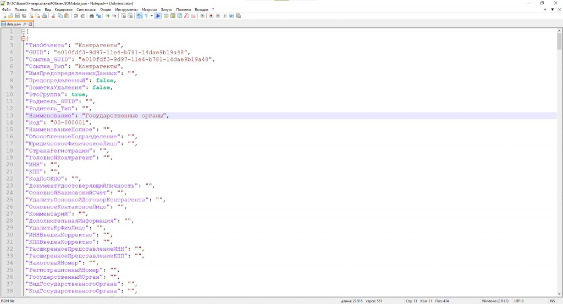Click the Save file floppy icon
The width and height of the screenshot is (563, 304).
coord(17,16)
